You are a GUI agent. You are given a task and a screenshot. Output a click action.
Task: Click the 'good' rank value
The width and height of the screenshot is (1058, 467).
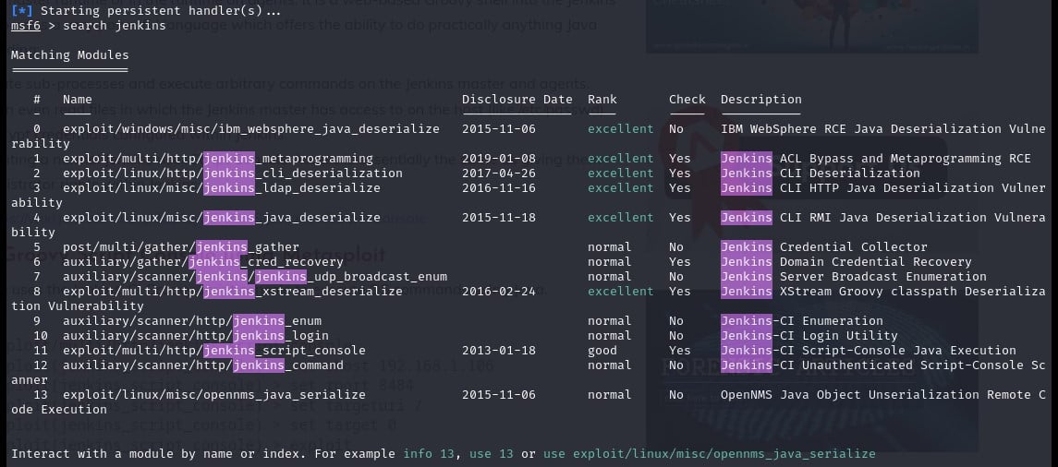[602, 351]
